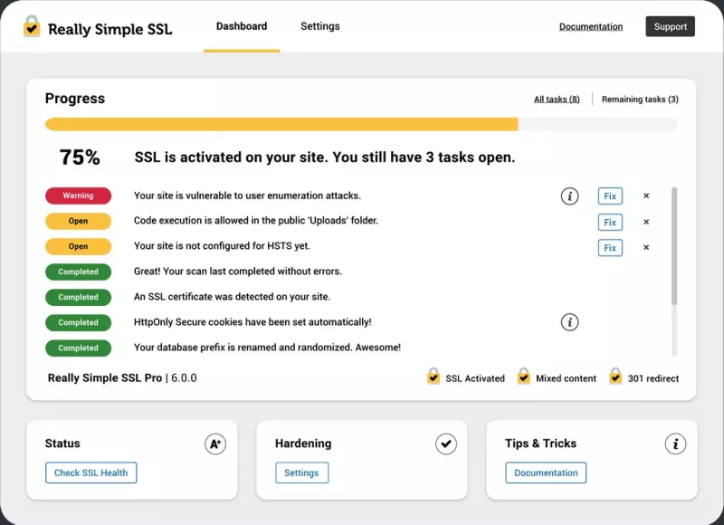Image resolution: width=724 pixels, height=525 pixels.
Task: Click Completed badge for scan without errors
Action: pos(78,272)
